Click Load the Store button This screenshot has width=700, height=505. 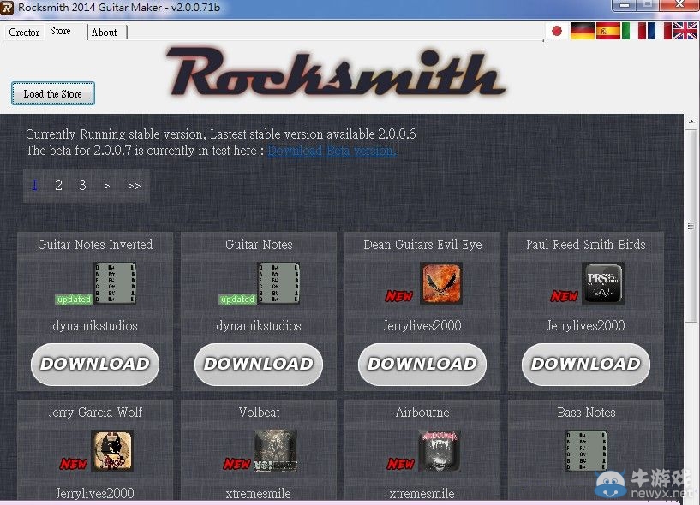[x=52, y=93]
